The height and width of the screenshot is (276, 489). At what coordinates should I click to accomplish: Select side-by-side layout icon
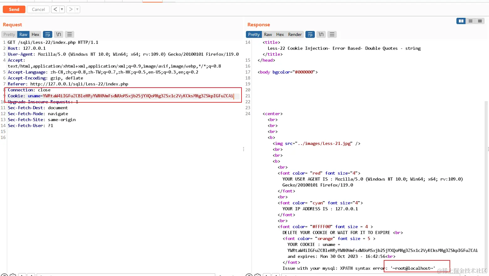pyautogui.click(x=461, y=21)
